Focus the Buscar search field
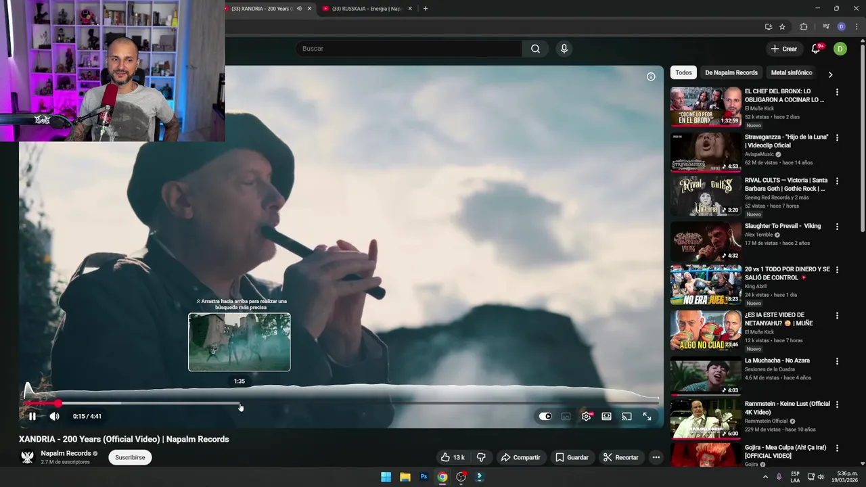 [409, 49]
